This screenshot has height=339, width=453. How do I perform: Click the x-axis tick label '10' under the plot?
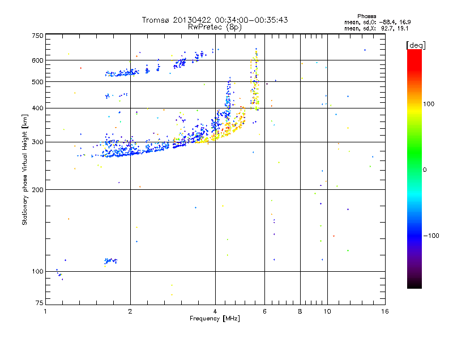click(x=327, y=311)
